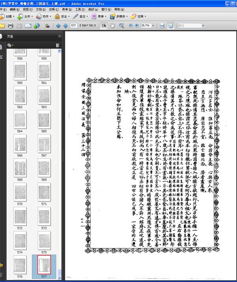Select page thumbnail 560
This screenshot has width=237, height=282.
tap(20, 71)
